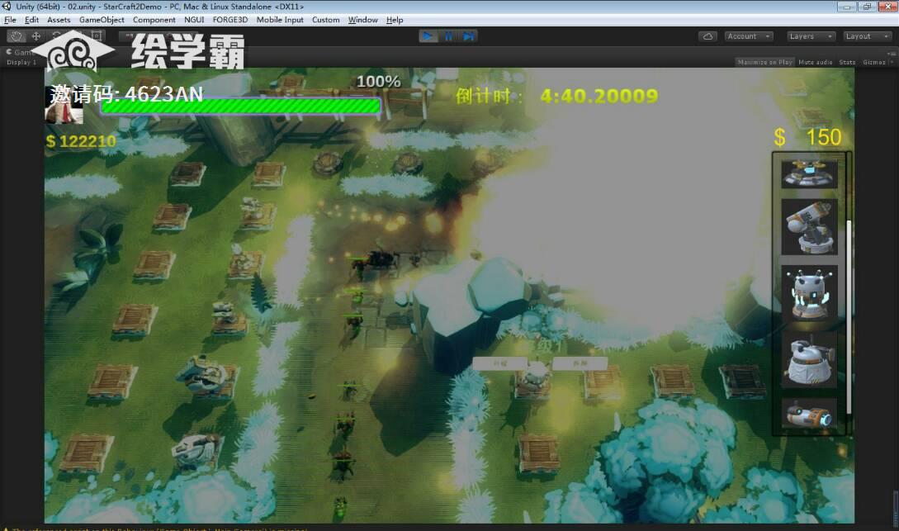Open Unity cloud services icon

[x=708, y=36]
